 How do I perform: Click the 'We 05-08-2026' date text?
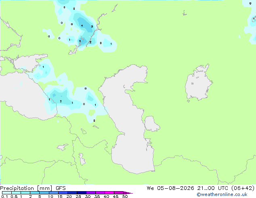tap(170, 188)
